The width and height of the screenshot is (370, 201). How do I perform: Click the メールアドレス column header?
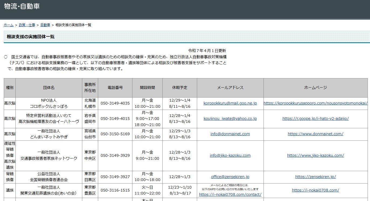click(230, 88)
